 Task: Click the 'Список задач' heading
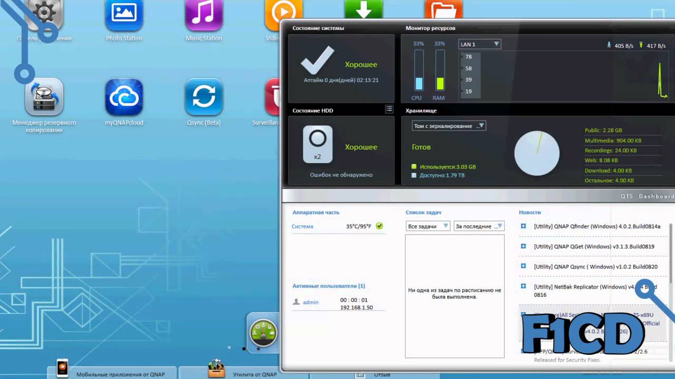[423, 212]
